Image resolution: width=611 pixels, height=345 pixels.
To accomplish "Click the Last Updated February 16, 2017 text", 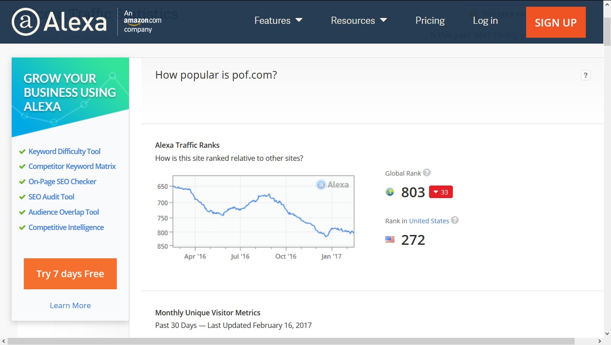I will [260, 325].
